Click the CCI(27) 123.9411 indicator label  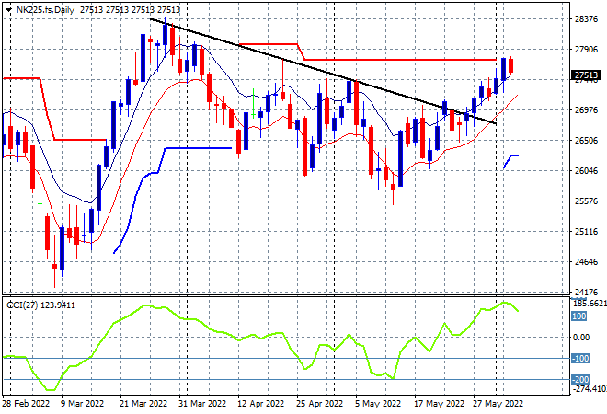41,305
